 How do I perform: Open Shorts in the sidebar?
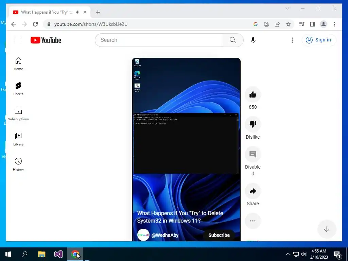coord(18,89)
